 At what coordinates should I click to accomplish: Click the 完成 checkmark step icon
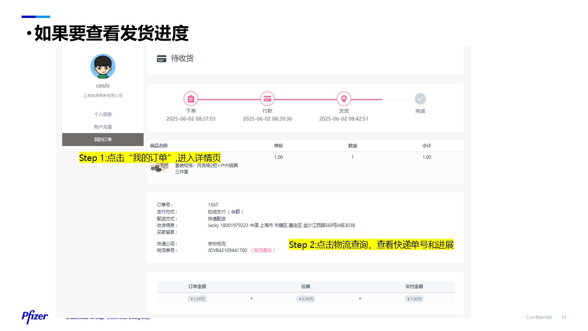(x=420, y=99)
